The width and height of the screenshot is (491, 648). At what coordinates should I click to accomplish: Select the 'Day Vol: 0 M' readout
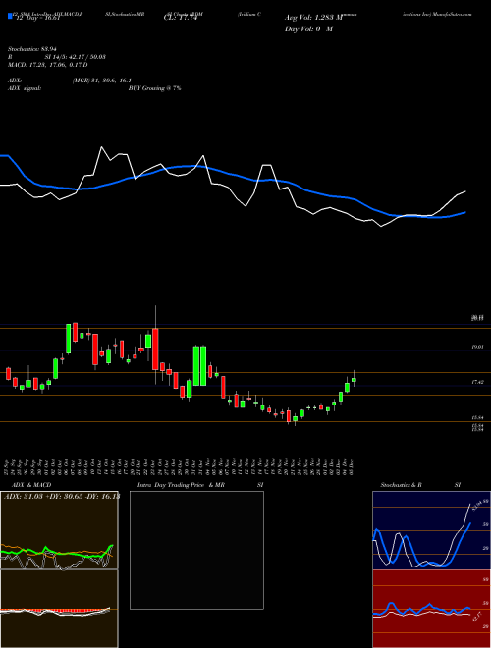(308, 28)
